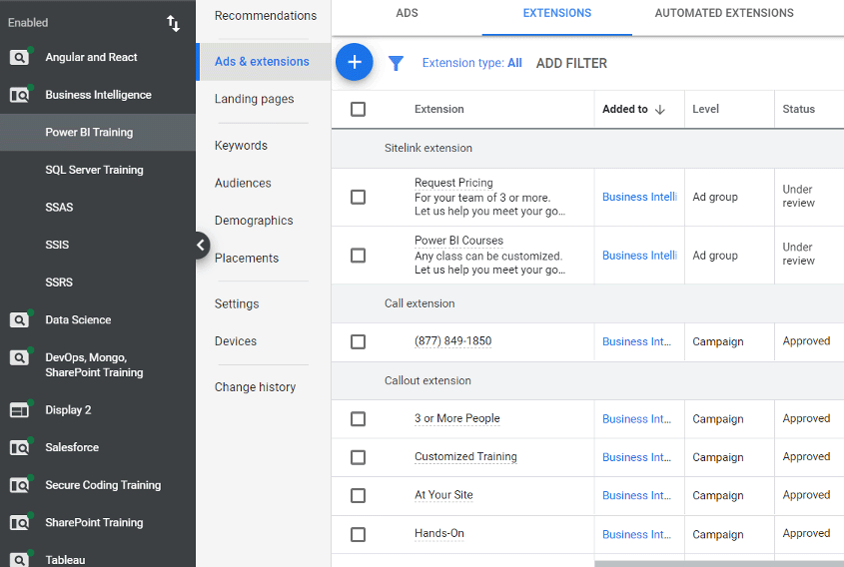Tick the select-all checkbox in table header

click(358, 109)
